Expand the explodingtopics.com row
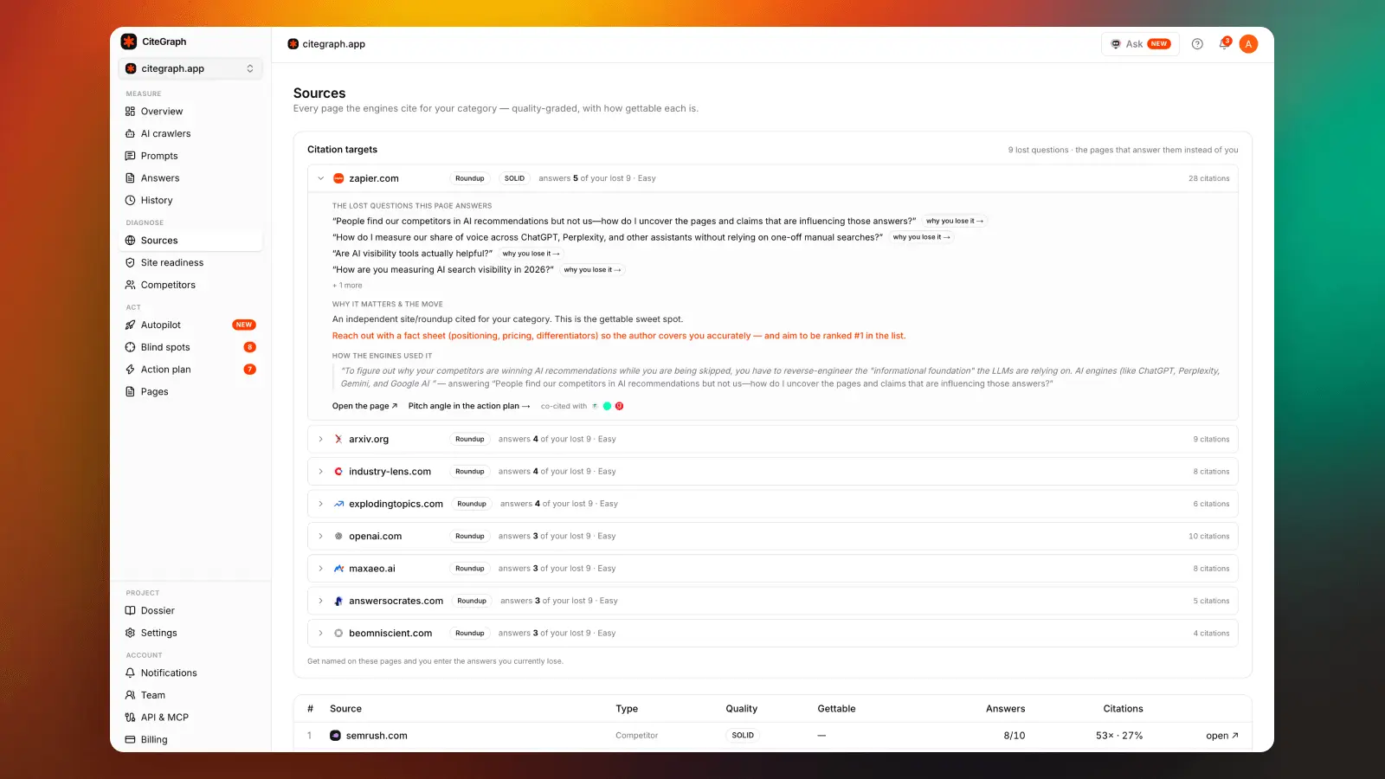1385x779 pixels. pos(320,504)
